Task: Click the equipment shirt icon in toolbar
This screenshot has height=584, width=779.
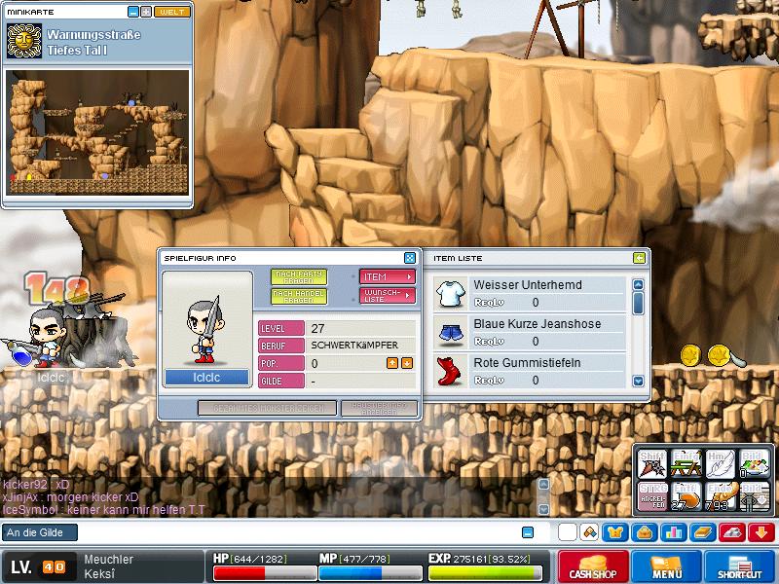Action: coord(615,532)
